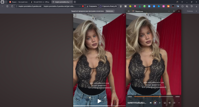
Task: Open the Помощь help link
Action: [190, 11]
